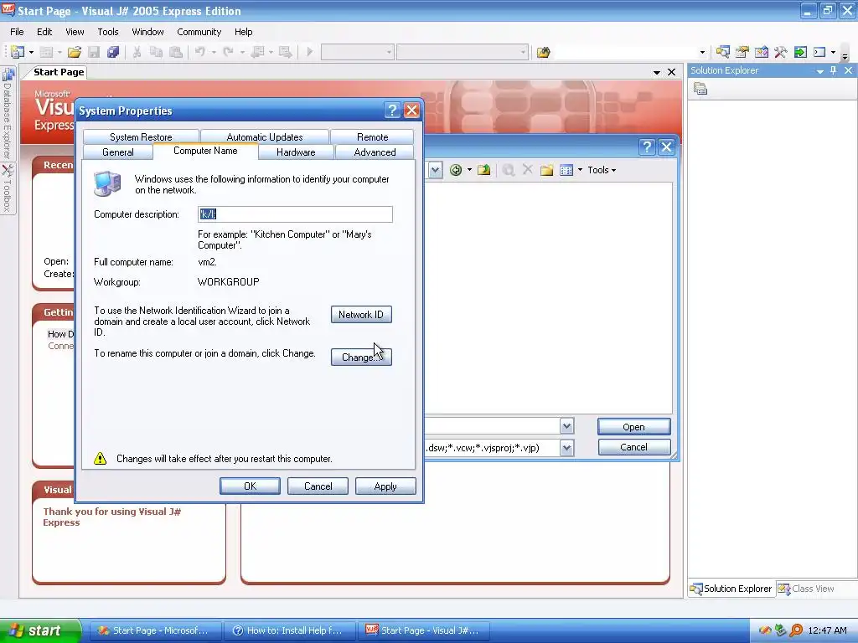The width and height of the screenshot is (858, 643).
Task: Click the Undo arrow icon in toolbar
Action: 200,53
